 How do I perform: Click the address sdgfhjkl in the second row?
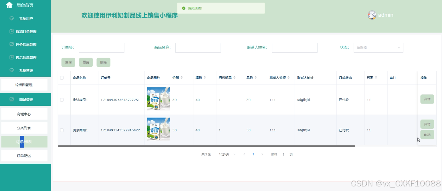(x=304, y=130)
